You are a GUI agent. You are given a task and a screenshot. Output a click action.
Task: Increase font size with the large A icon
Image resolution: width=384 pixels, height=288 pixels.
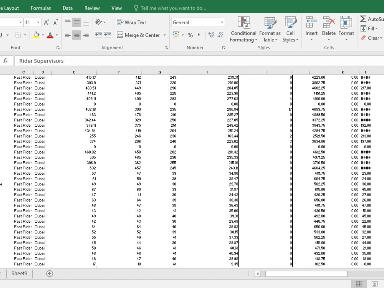click(46, 23)
